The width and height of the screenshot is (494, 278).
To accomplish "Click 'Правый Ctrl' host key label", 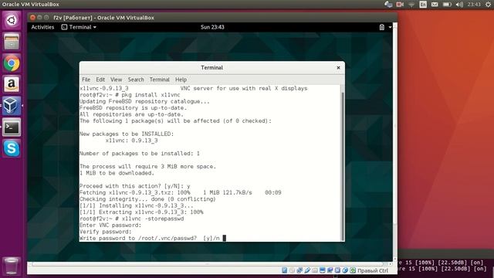I will (373, 271).
